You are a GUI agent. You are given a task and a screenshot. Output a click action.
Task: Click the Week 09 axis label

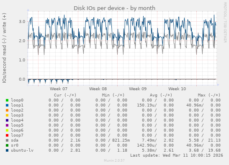point(138,89)
